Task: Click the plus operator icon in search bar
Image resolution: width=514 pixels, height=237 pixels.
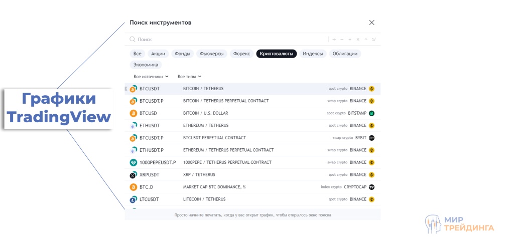Action: point(350,39)
